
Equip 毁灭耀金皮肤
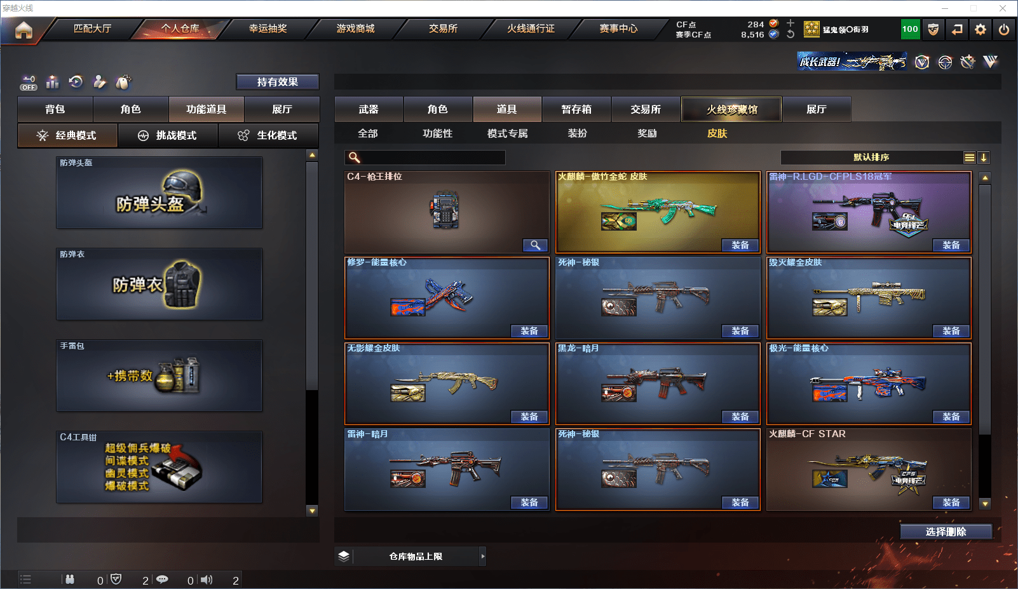coord(951,331)
